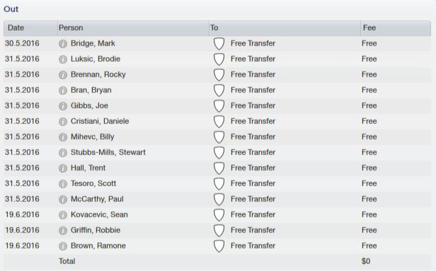Open info icon next to Luksic, Brodie
This screenshot has height=271, width=436.
(63, 59)
